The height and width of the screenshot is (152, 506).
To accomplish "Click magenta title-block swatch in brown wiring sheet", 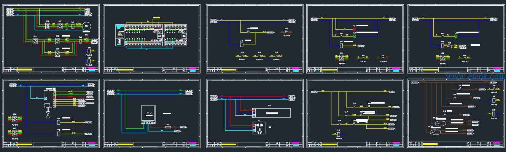I will (496, 143).
